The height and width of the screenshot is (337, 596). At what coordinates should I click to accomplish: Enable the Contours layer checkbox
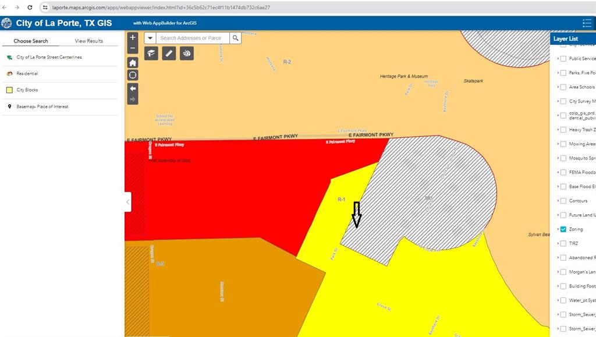click(x=563, y=201)
